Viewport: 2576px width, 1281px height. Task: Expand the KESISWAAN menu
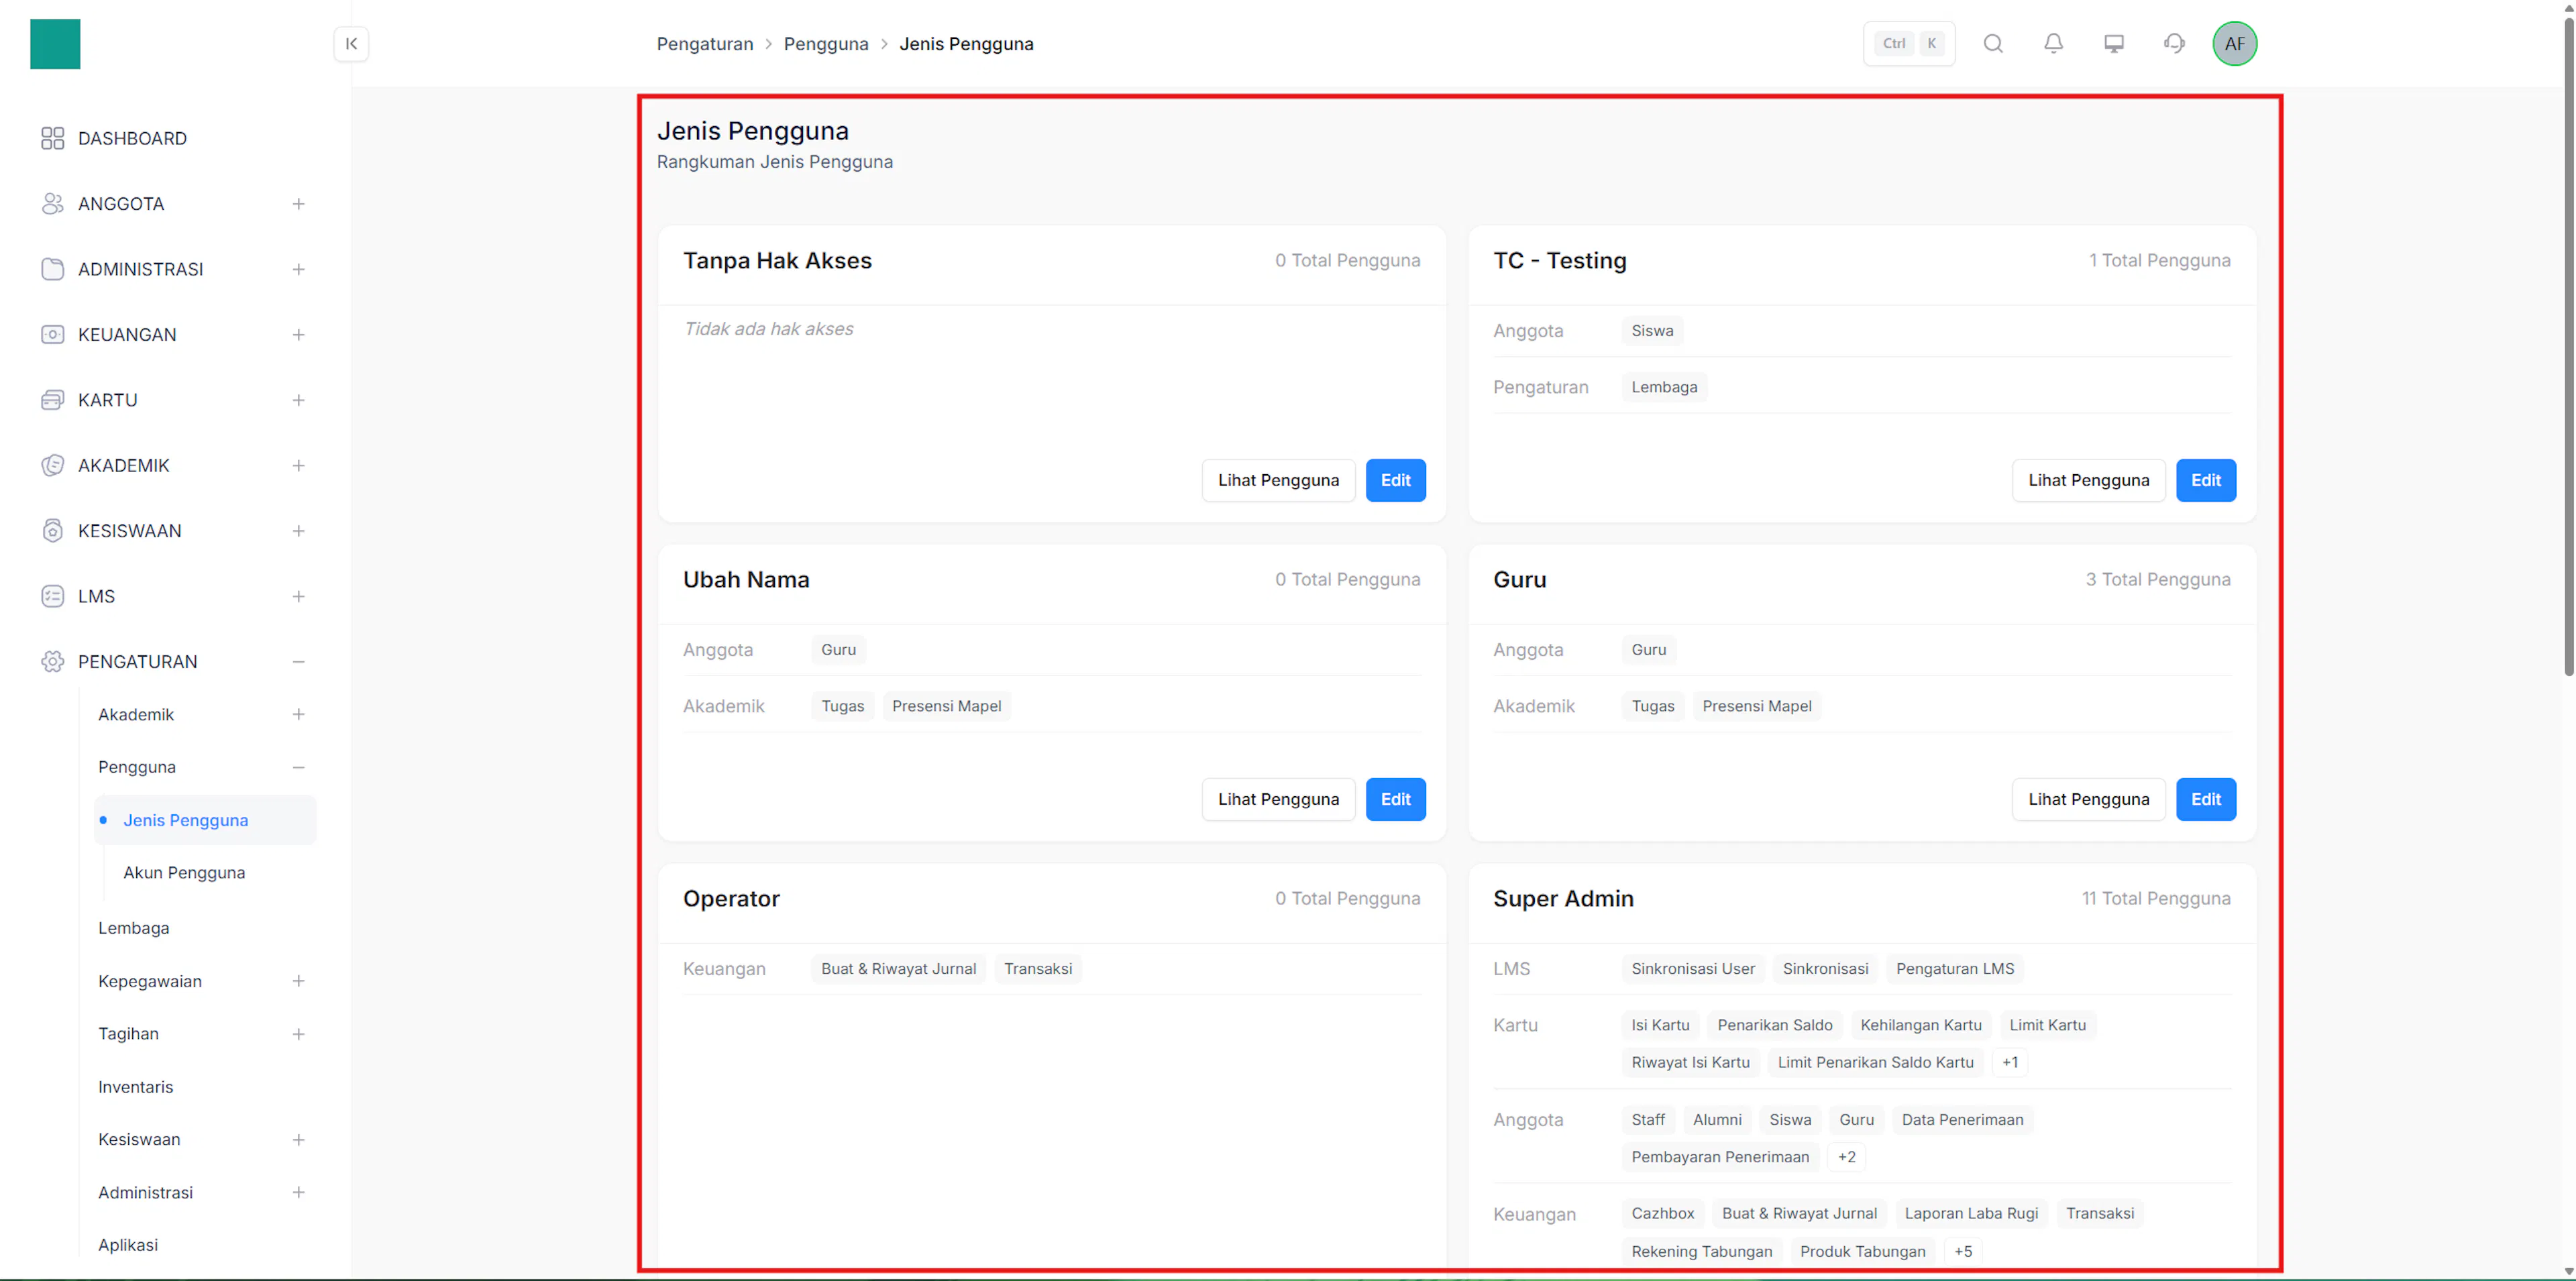[298, 531]
